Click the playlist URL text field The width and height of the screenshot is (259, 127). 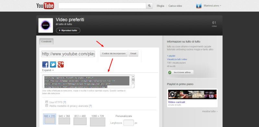(x=68, y=54)
